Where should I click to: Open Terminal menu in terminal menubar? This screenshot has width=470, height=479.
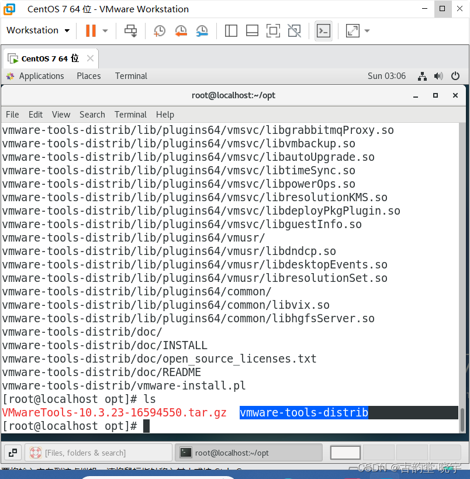(130, 115)
